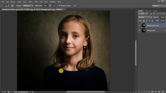Click the Doc: 49.0M/98.1M status text
Viewport: 166px width, 93px height.
[x=21, y=92]
